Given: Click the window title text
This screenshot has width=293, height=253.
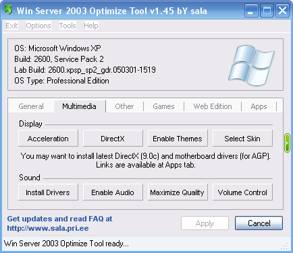Looking at the screenshot, I should pyautogui.click(x=112, y=11).
